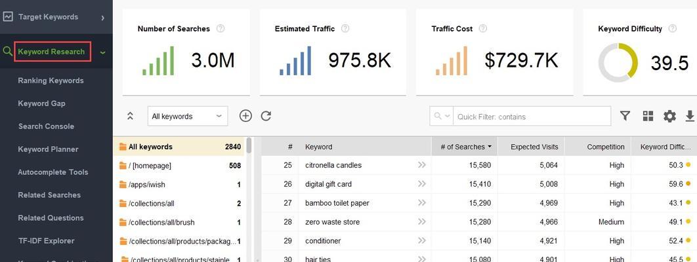Viewport: 697px width, 262px height.
Task: Click help icon next to Number of Searches
Action: 221,29
